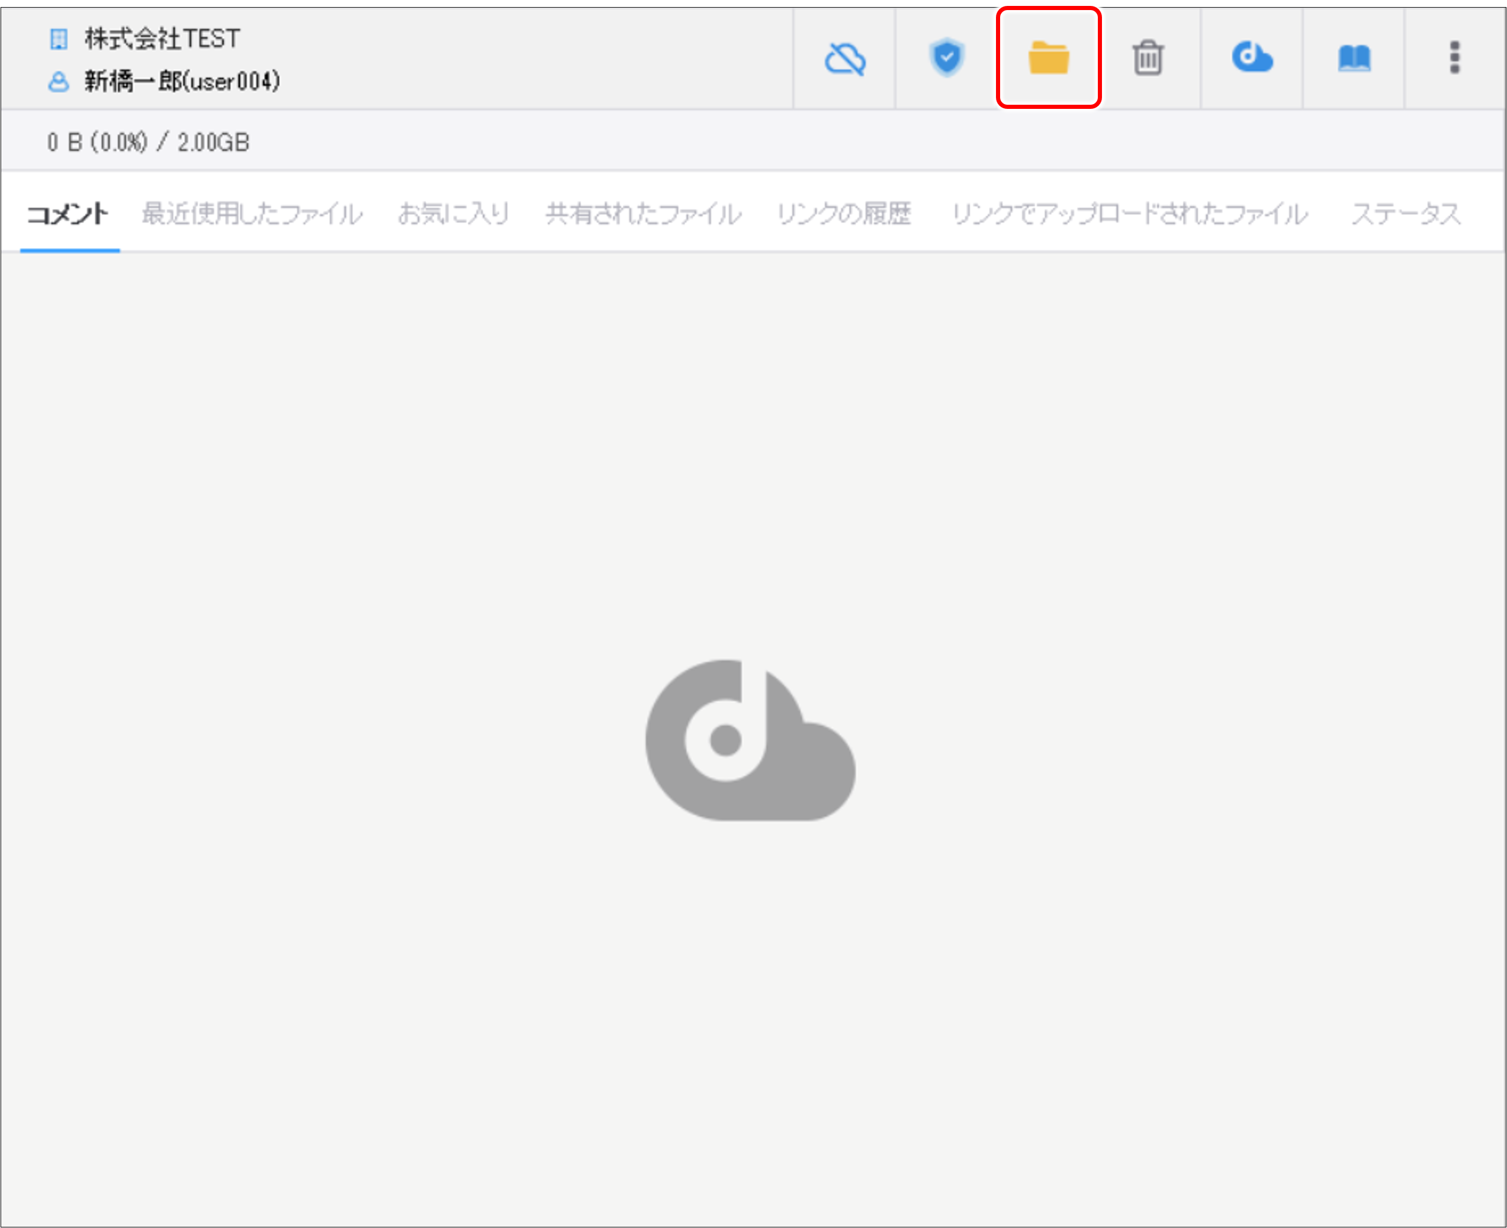Switch to 共有されたファイル tab

[x=642, y=214]
